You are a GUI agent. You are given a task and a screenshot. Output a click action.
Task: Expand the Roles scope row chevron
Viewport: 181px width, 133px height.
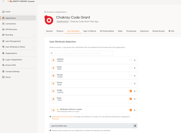click(x=135, y=99)
